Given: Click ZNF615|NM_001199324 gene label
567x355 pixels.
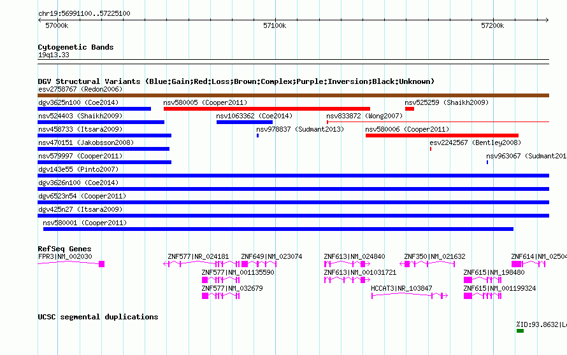Looking at the screenshot, I should [499, 289].
